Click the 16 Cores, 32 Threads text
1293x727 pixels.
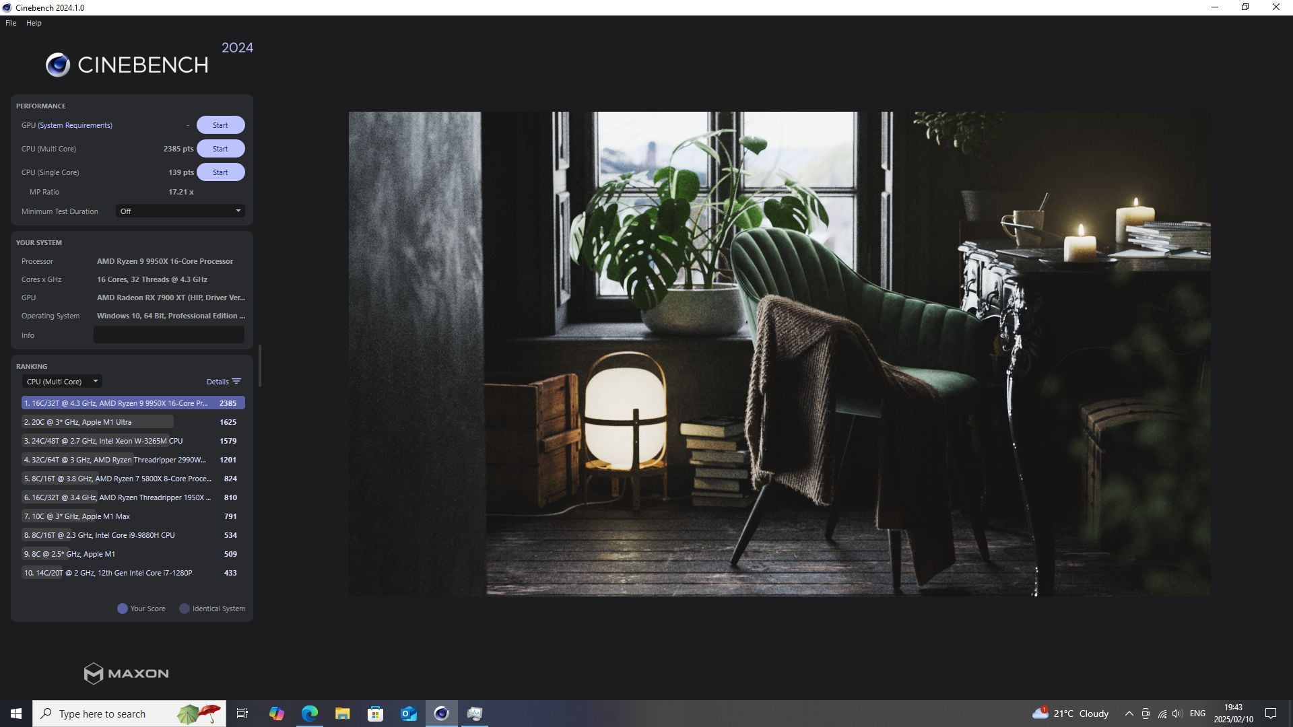tap(152, 279)
